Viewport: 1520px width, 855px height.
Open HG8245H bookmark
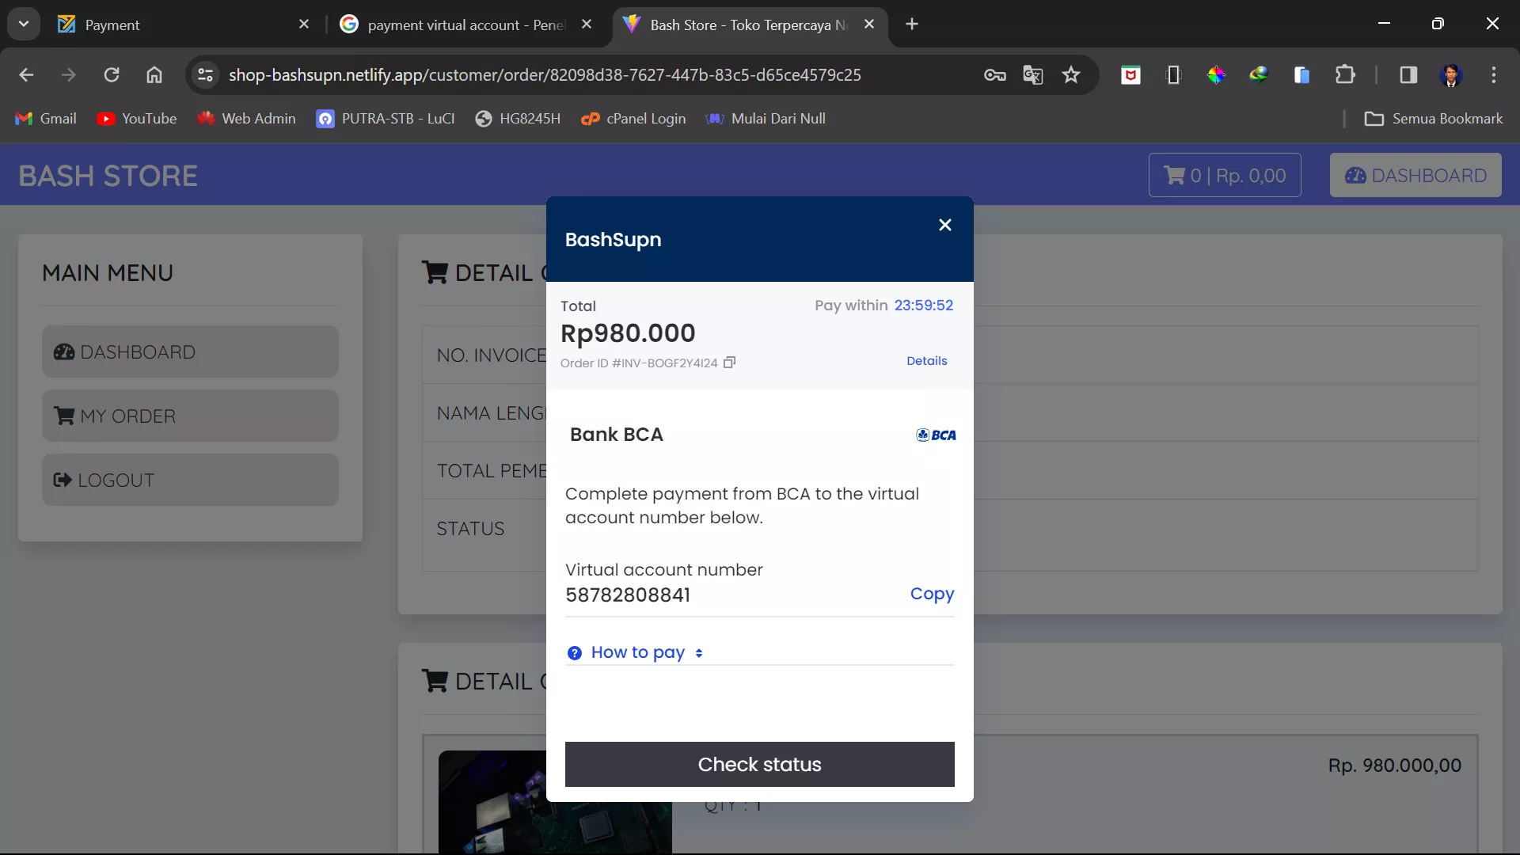tap(518, 119)
